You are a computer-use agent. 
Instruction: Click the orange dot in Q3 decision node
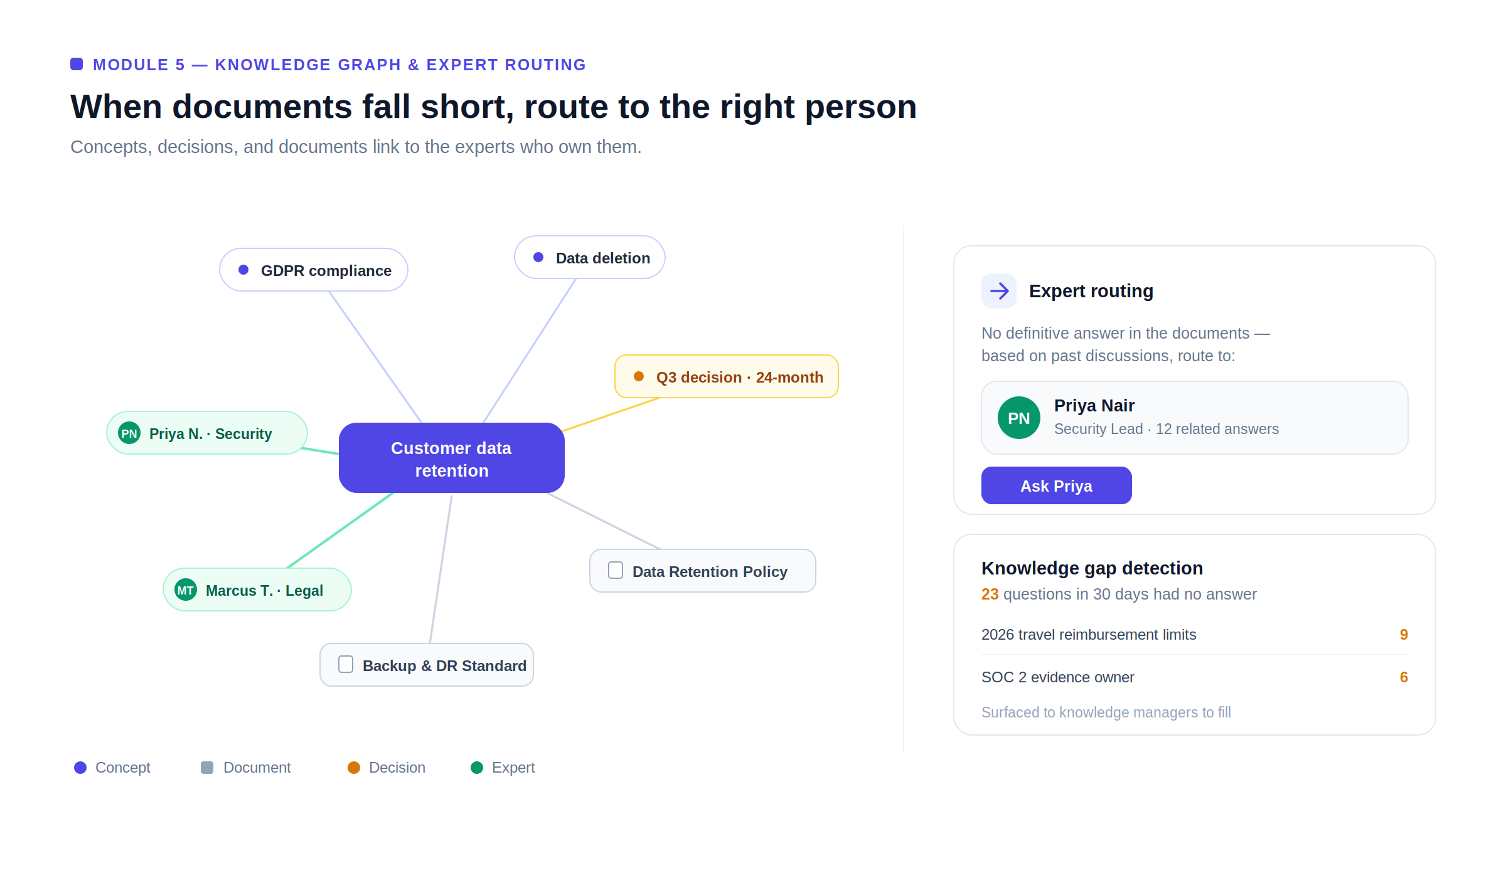click(x=639, y=376)
